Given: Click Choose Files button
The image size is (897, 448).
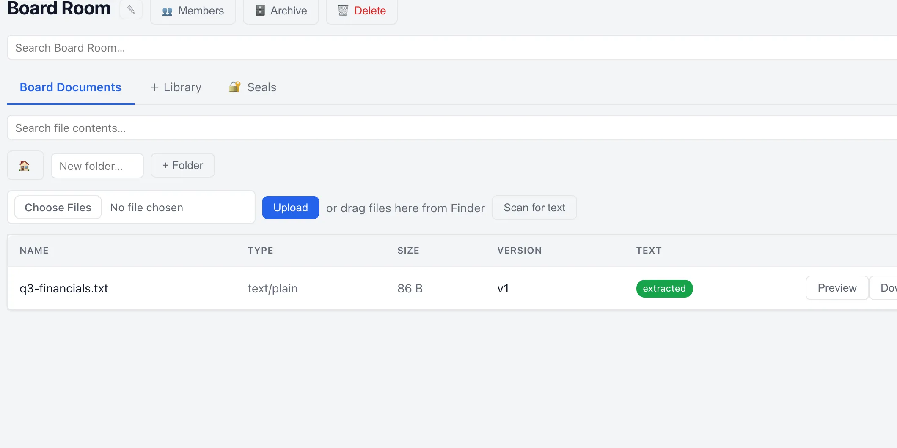Looking at the screenshot, I should click(x=58, y=207).
